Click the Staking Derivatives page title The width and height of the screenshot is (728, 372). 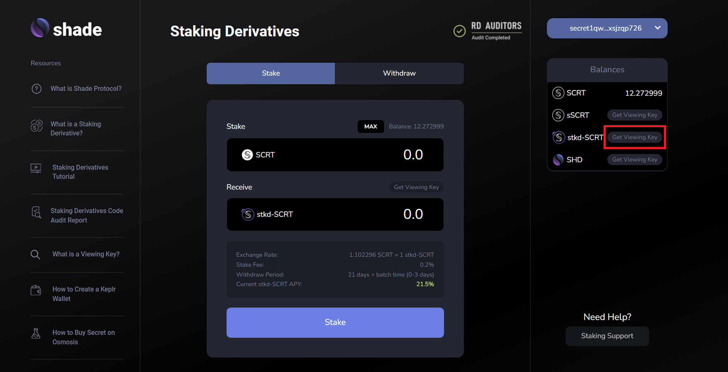[x=235, y=31]
